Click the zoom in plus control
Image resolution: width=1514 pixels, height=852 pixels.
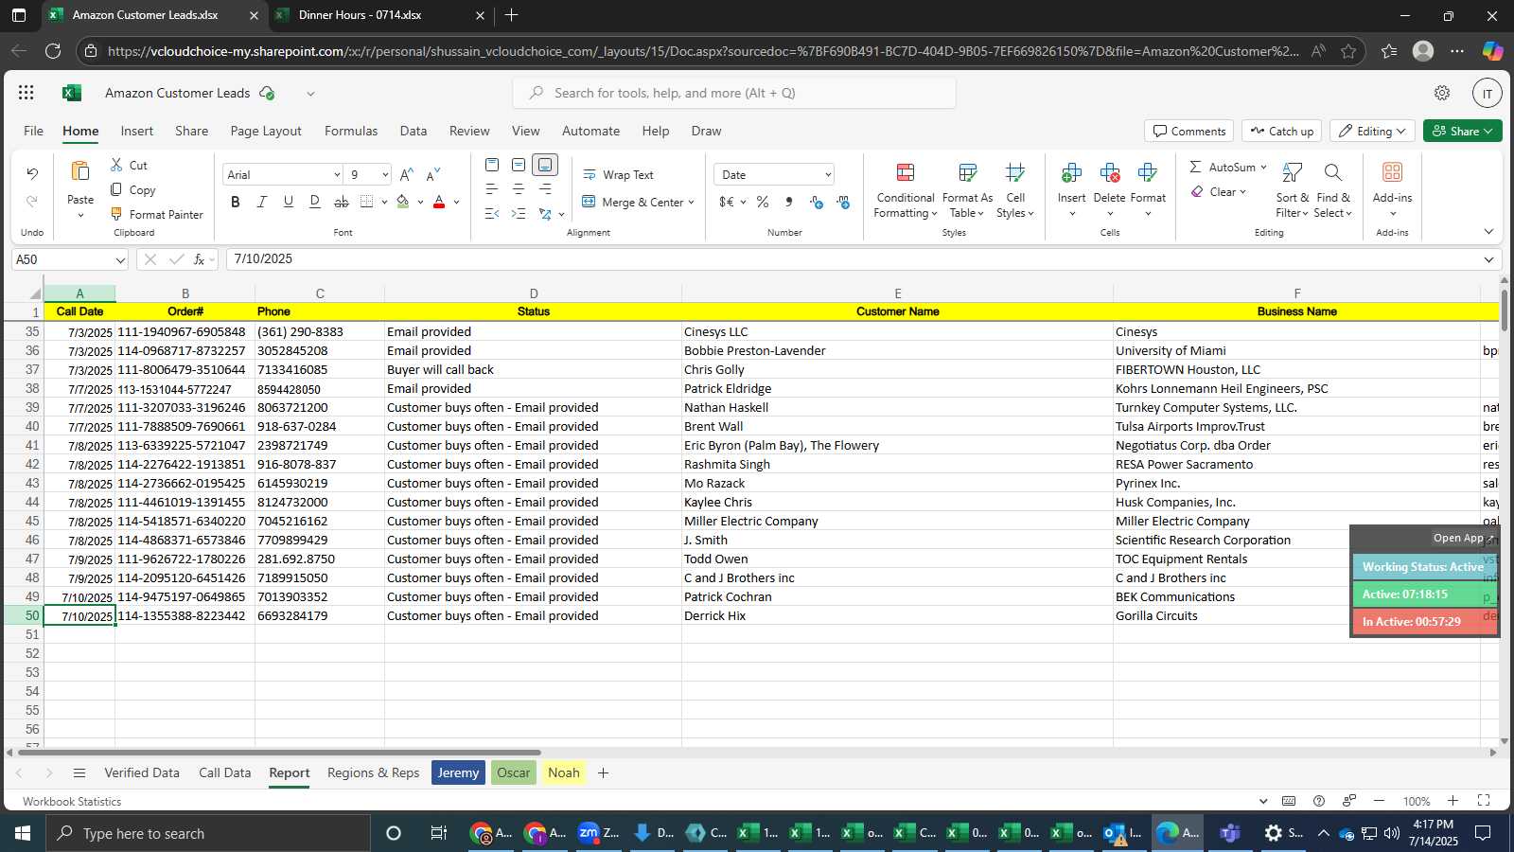click(1452, 801)
